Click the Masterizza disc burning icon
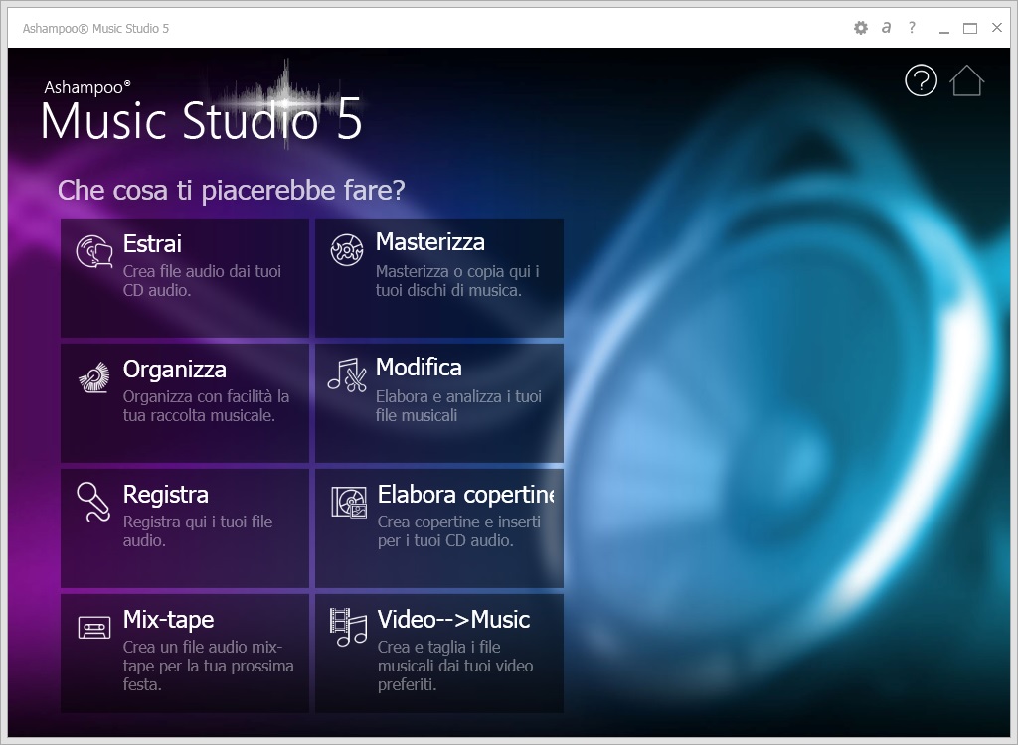Viewport: 1018px width, 745px height. (x=347, y=250)
